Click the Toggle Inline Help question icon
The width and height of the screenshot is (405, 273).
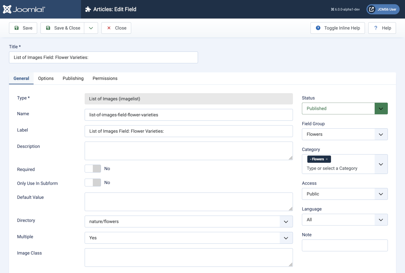[318, 28]
